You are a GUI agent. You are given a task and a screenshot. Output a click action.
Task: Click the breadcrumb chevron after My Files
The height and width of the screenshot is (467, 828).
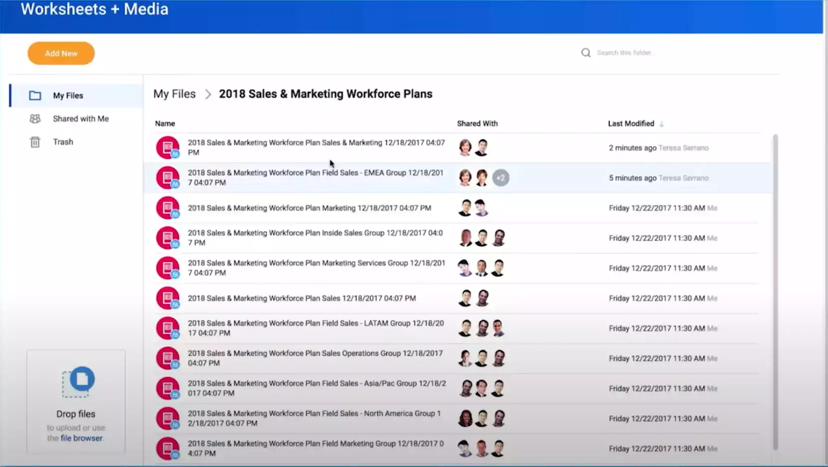tap(208, 94)
